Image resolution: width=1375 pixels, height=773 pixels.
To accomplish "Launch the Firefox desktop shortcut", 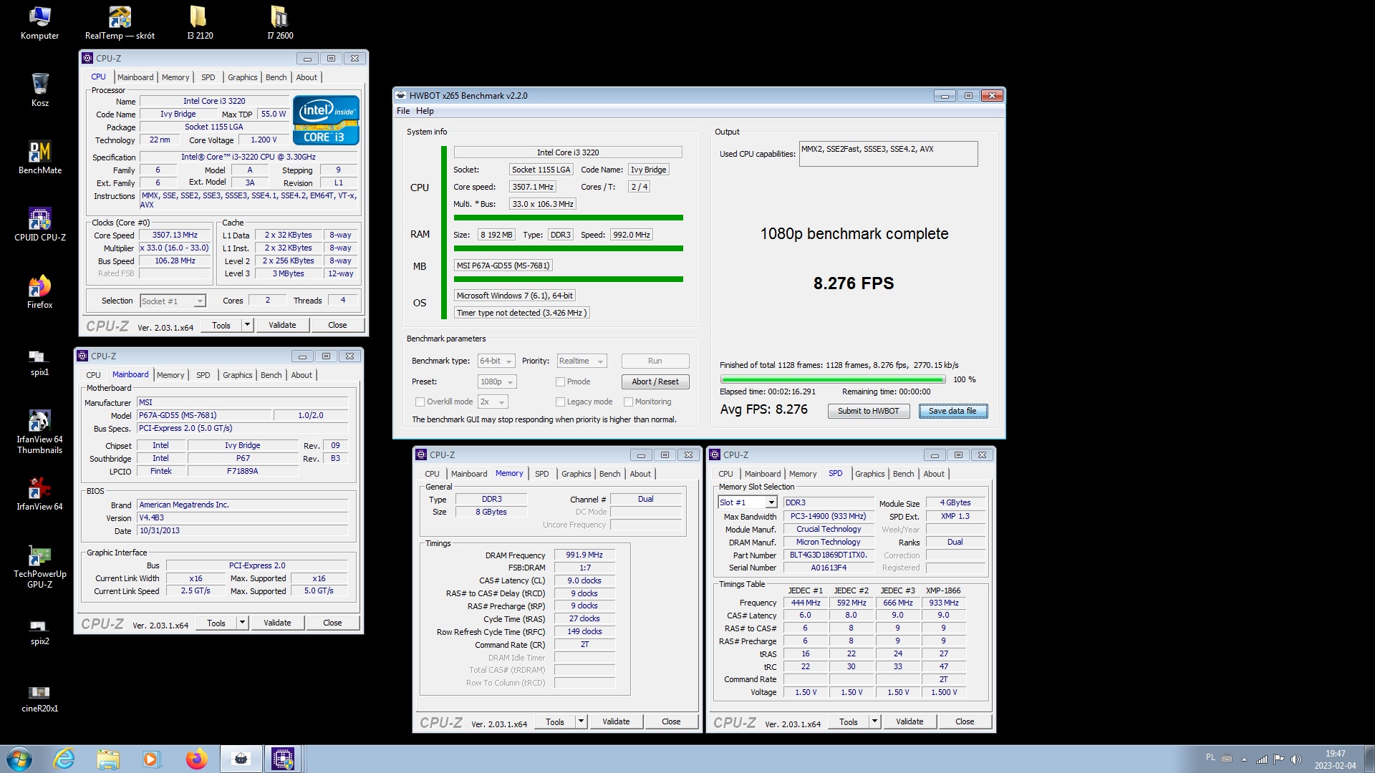I will click(x=40, y=292).
